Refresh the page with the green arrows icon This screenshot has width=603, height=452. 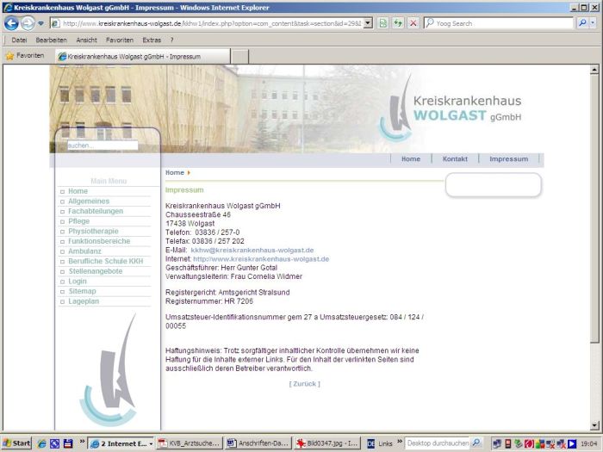pyautogui.click(x=398, y=23)
